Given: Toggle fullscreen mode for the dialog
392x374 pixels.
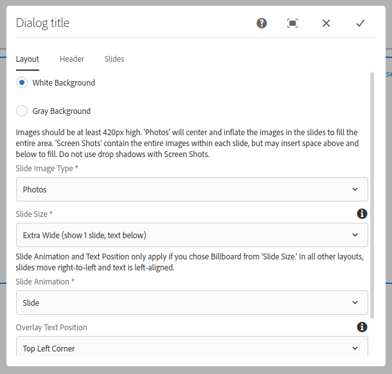Looking at the screenshot, I should [x=292, y=23].
